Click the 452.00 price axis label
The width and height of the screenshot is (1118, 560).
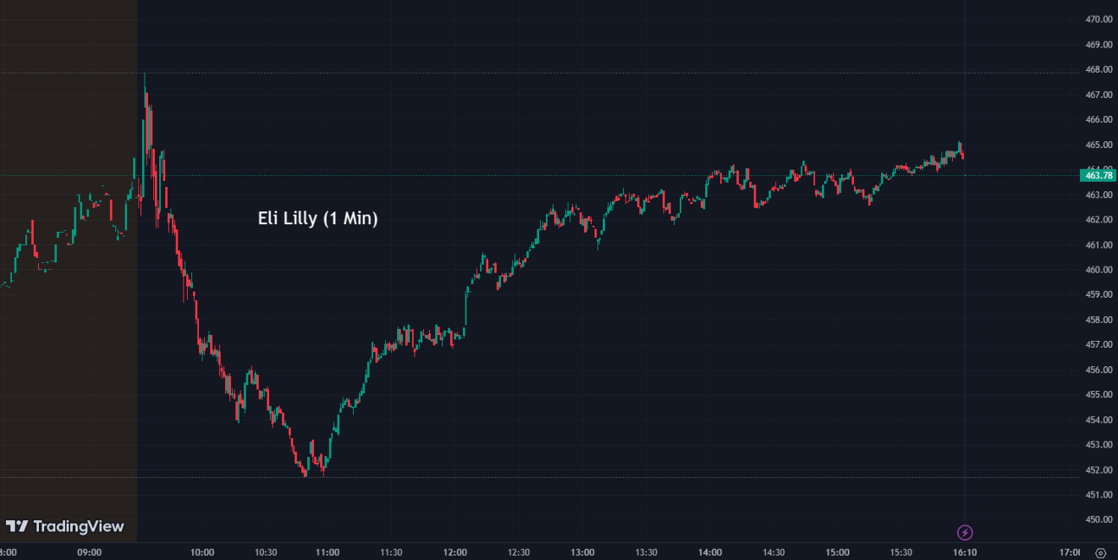(x=1097, y=470)
